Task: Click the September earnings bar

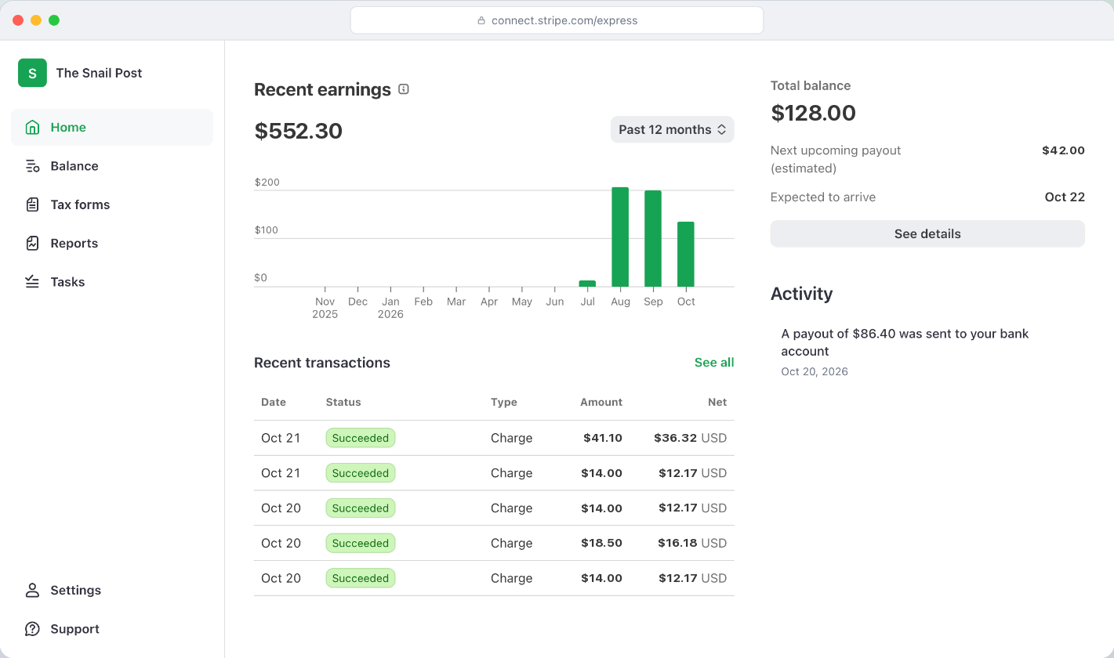Action: click(x=653, y=238)
